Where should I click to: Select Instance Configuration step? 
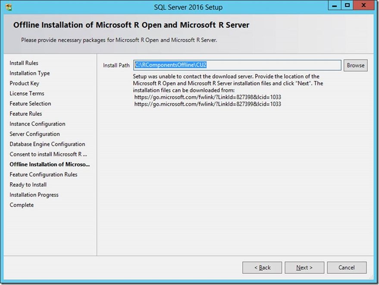[x=38, y=124]
